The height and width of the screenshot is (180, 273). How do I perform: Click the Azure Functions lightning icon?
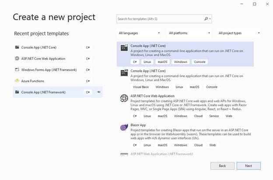point(17,81)
